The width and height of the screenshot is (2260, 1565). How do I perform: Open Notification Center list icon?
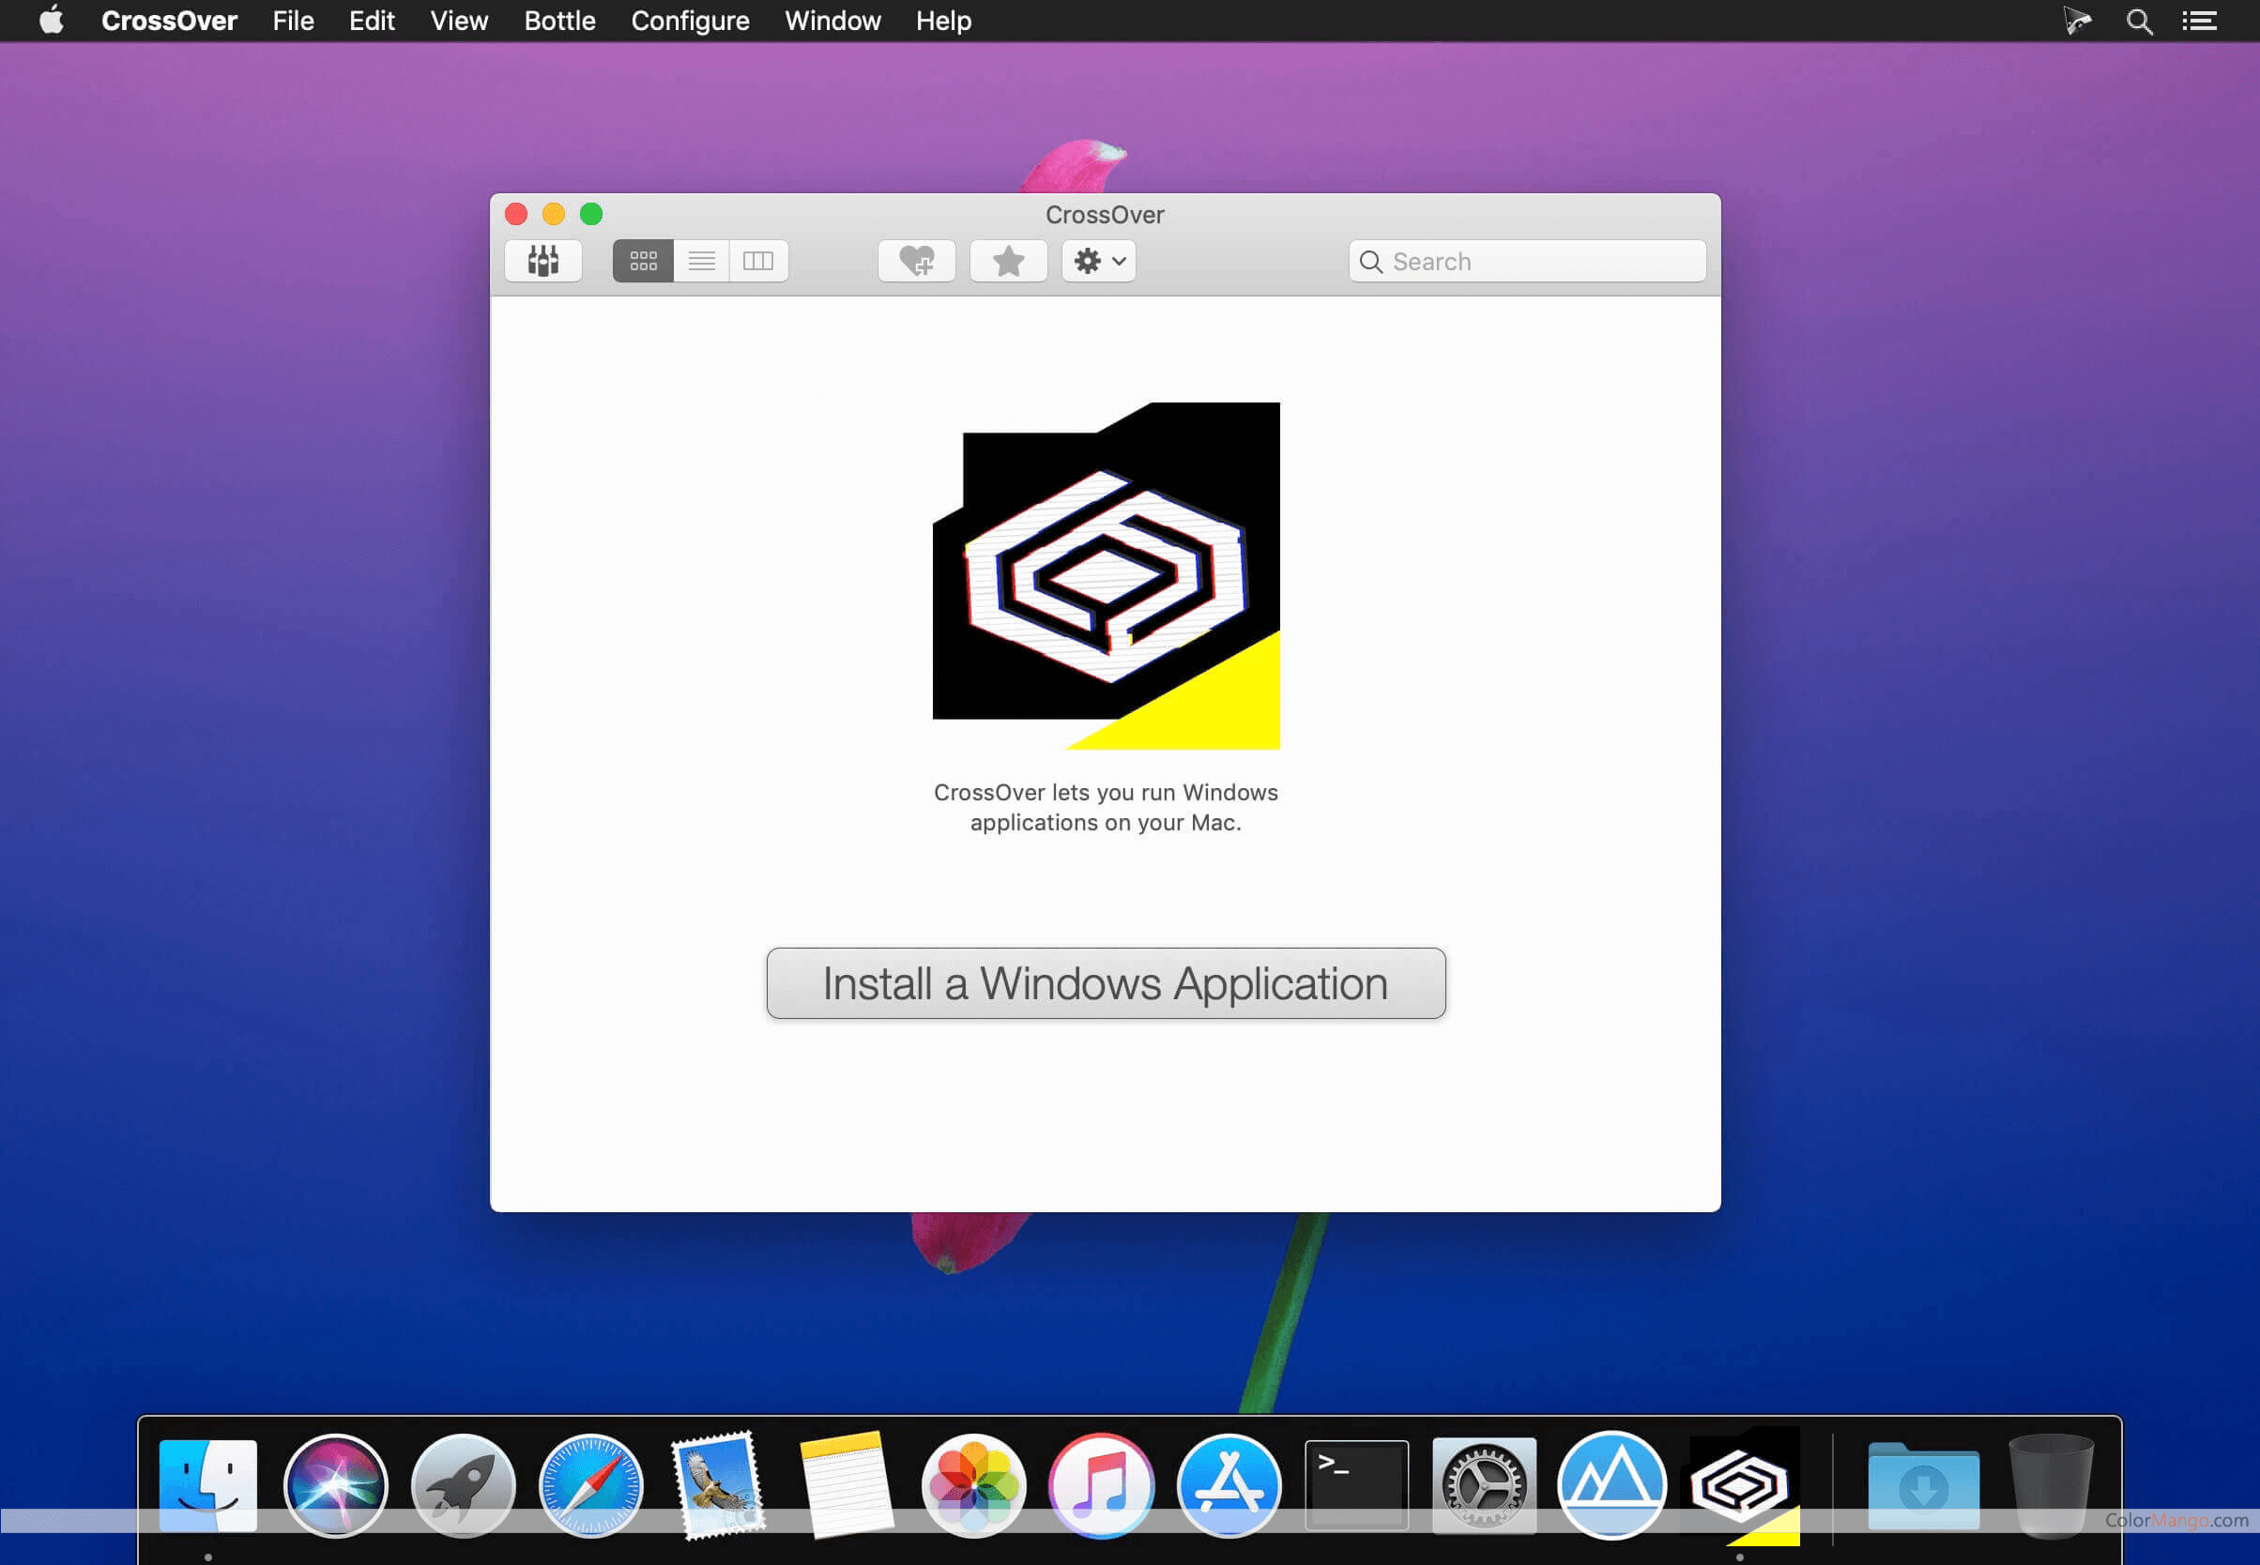(2199, 21)
